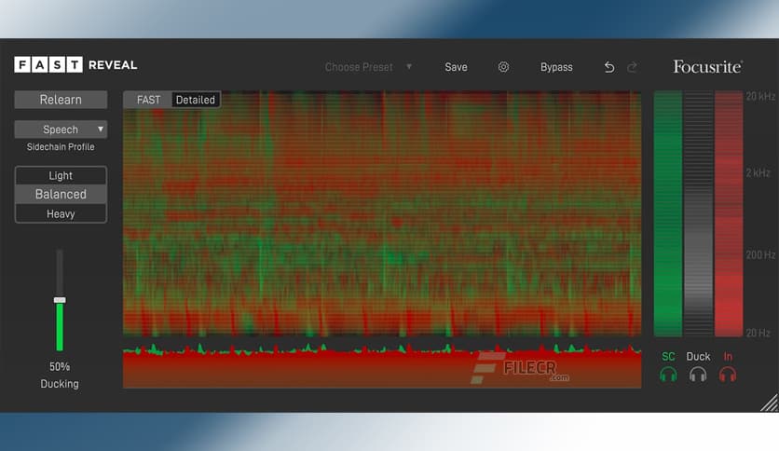
Task: Select the Heavy ducking mode
Action: [x=61, y=214]
